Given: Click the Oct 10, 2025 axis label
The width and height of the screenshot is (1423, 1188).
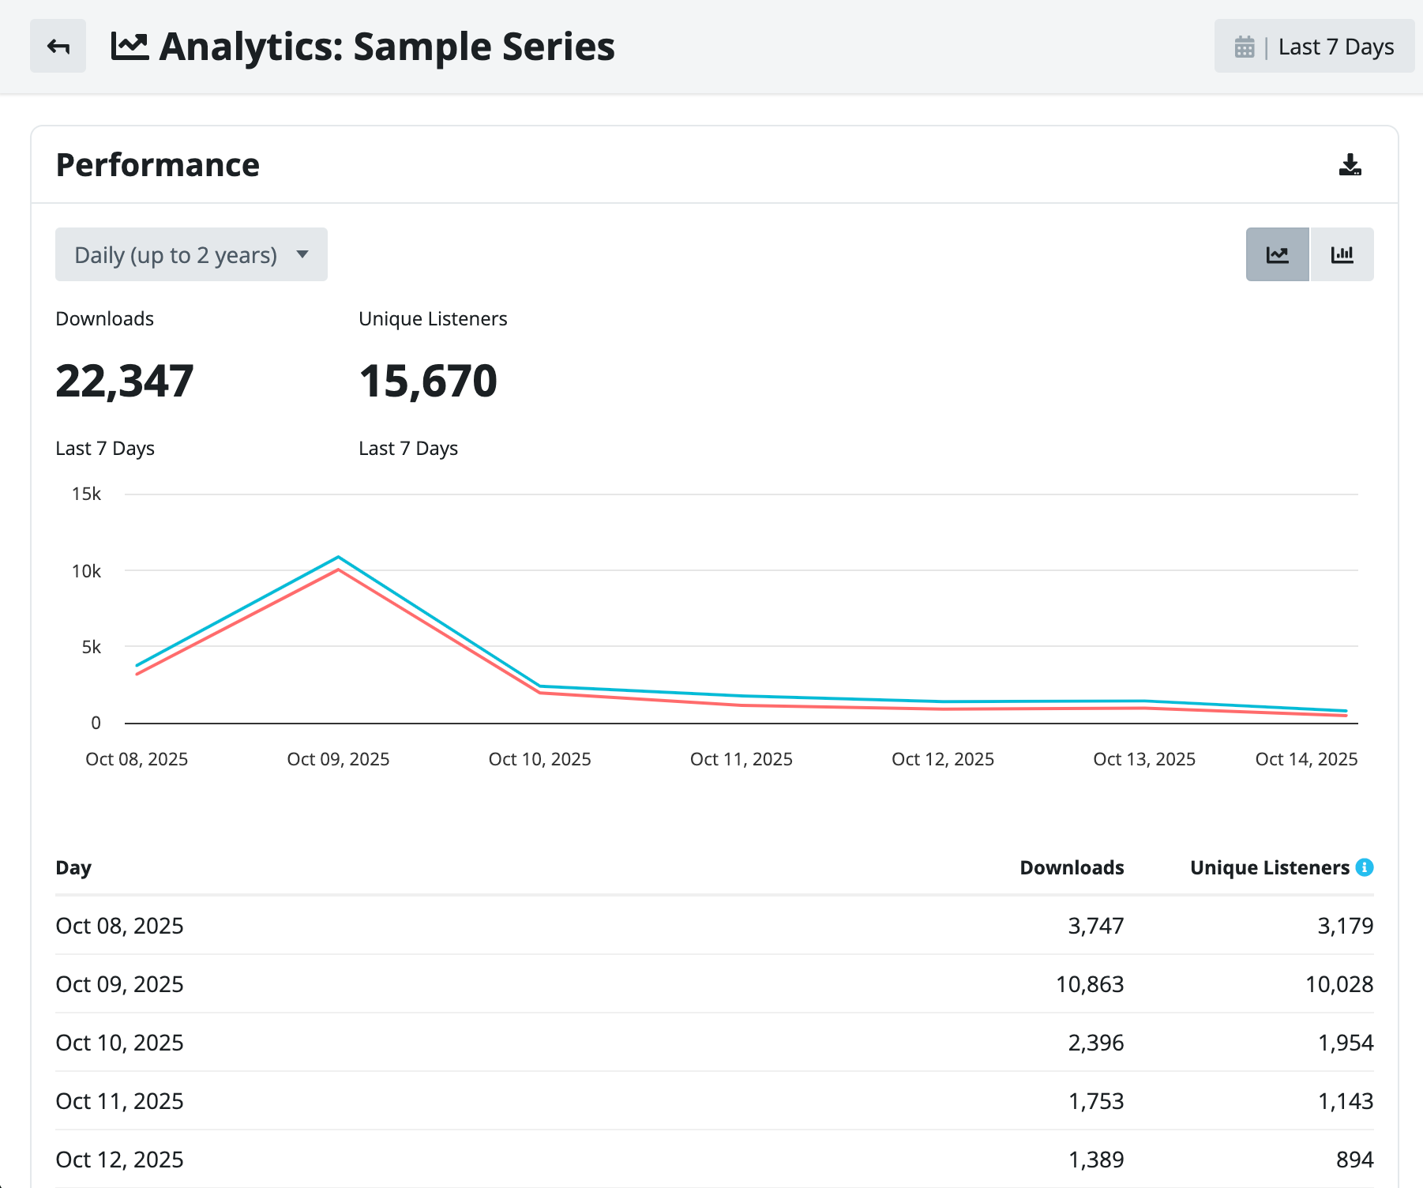Looking at the screenshot, I should coord(540,759).
